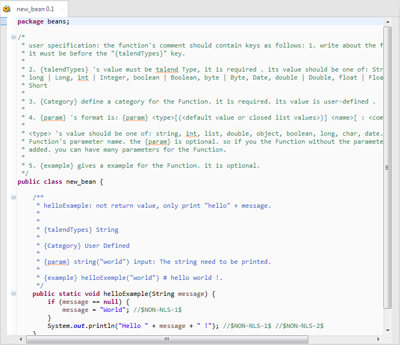
Task: Collapse the helloExample Javadoc comment
Action: click(13, 197)
